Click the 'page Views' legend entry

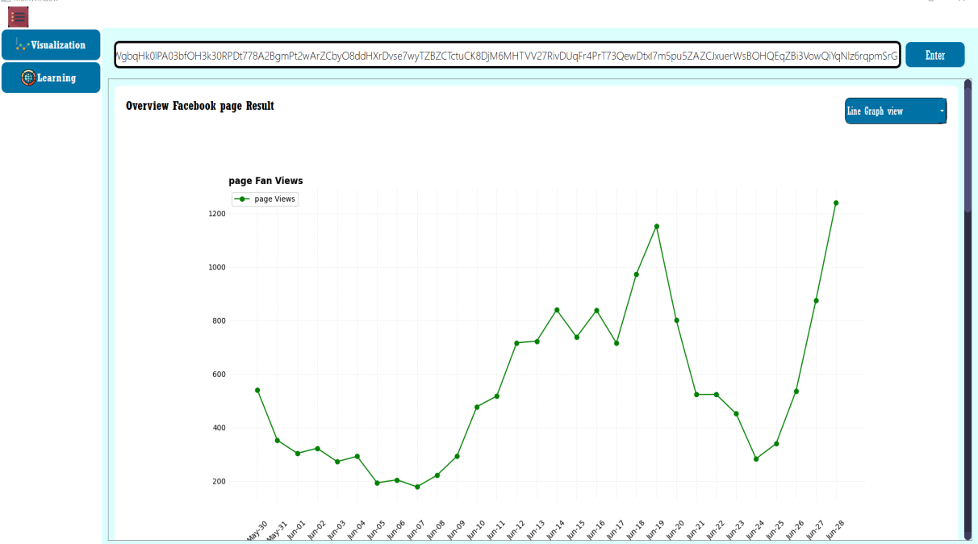click(265, 199)
